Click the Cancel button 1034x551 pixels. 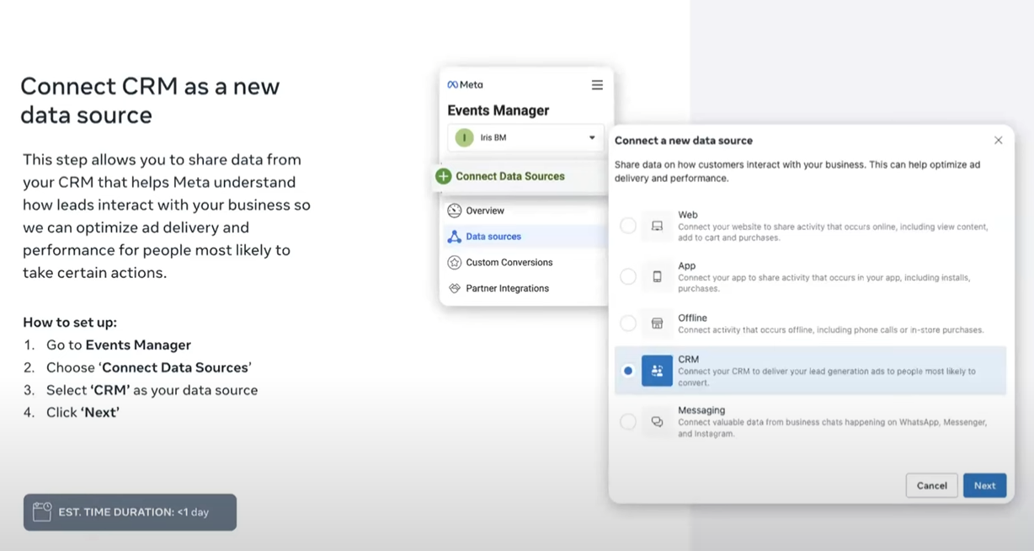(x=931, y=485)
